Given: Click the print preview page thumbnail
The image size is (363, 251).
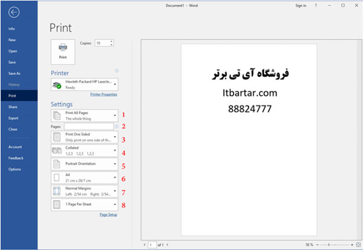Looking at the screenshot, I should coord(249,140).
